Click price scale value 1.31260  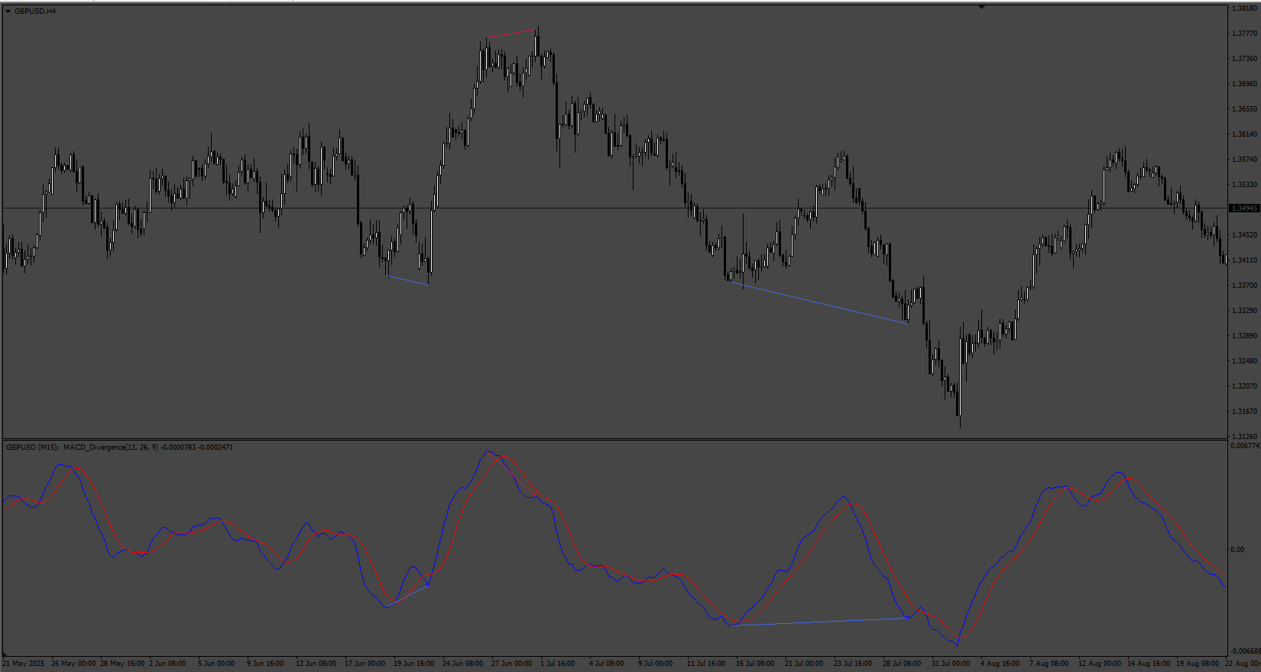point(1245,437)
